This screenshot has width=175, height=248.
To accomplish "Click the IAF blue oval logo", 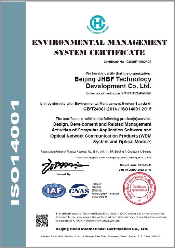I will point(54,191).
